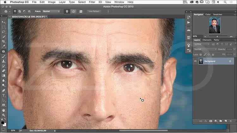Hide the Background layer eye icon
Image resolution: width=237 pixels, height=133 pixels.
click(x=195, y=61)
